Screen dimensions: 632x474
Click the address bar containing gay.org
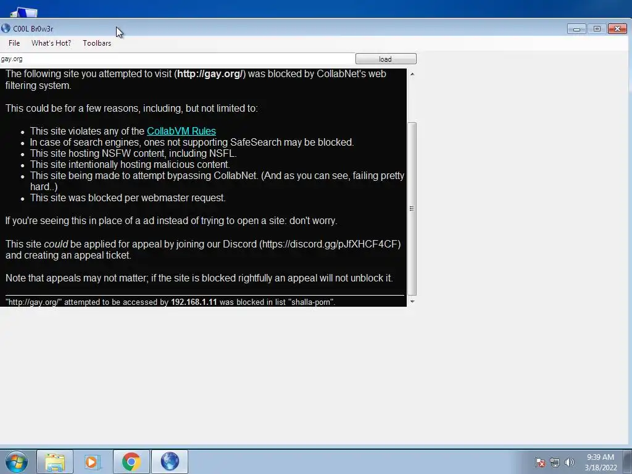click(177, 59)
